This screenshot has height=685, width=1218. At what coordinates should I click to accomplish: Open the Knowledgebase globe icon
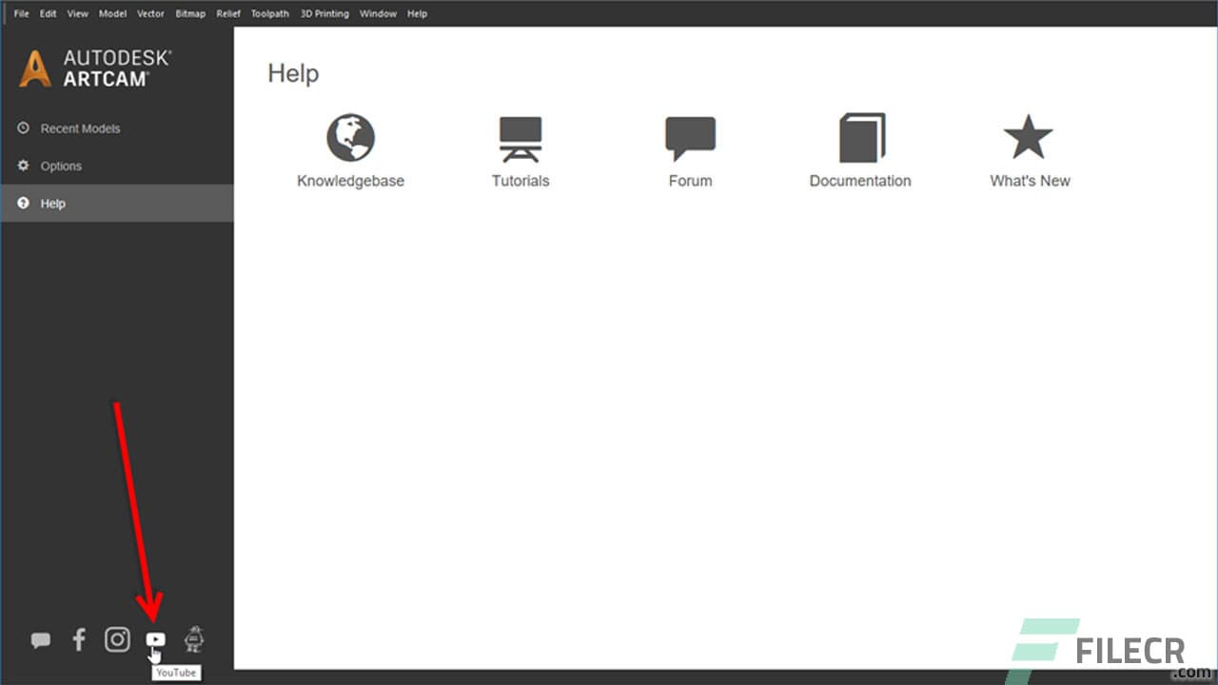tap(350, 136)
